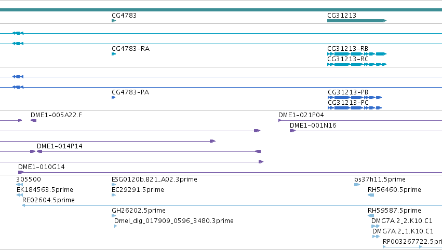Image resolution: width=442 pixels, height=250 pixels.
Task: Select transcript label CG31213-RC
Action: (x=348, y=59)
